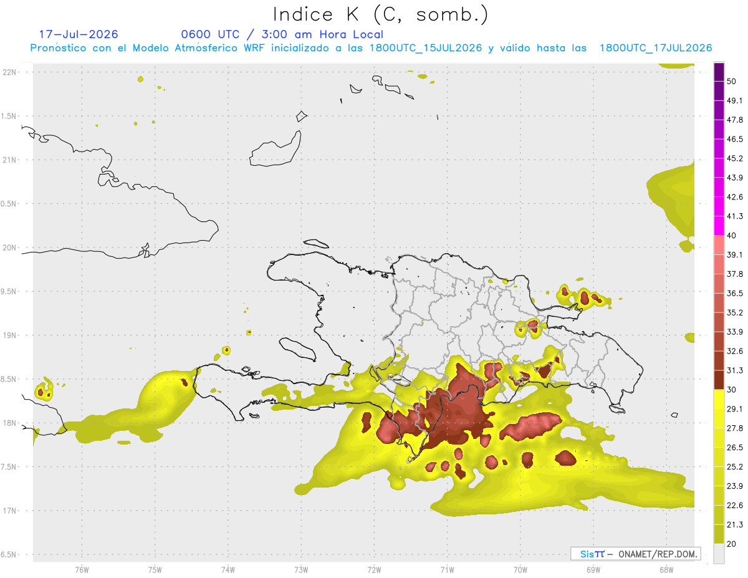Click colorbar value "31.3"
Viewport: 748px width, 578px height.
735,370
